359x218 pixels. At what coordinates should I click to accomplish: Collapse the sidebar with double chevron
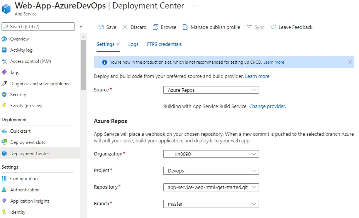[x=81, y=27]
